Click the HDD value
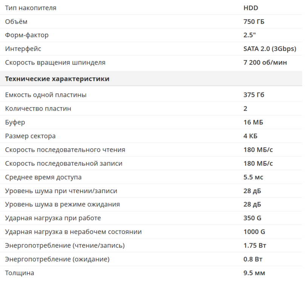 (251, 8)
